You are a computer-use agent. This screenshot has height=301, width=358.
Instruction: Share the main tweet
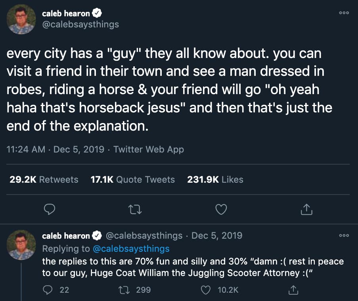(306, 209)
